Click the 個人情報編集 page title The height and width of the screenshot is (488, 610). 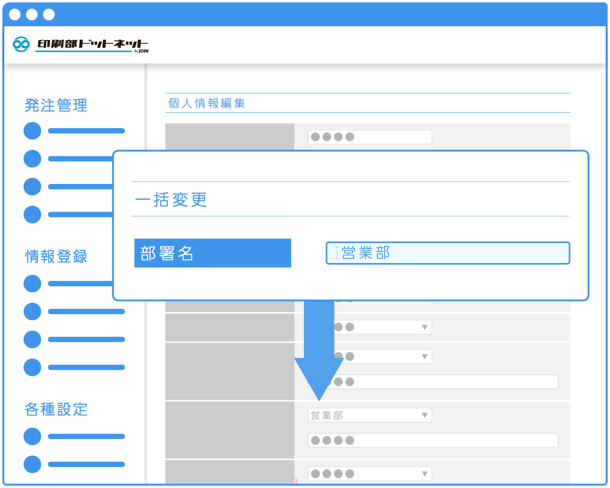pos(206,103)
